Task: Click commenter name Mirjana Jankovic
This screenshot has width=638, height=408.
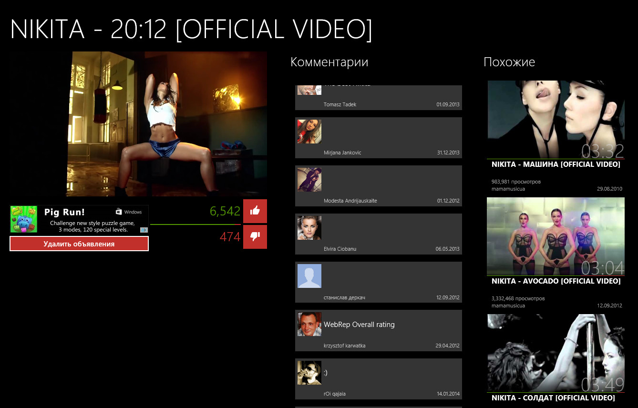Action: (x=342, y=153)
